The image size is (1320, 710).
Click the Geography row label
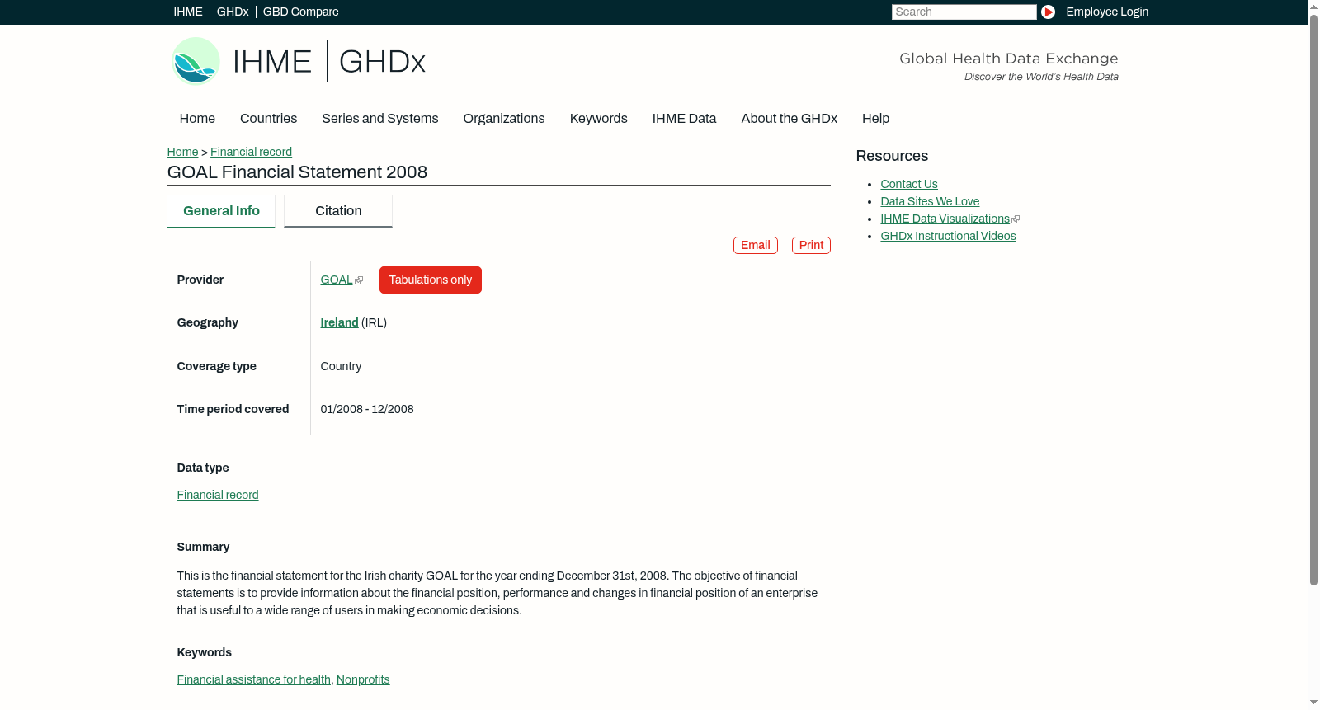[x=207, y=323]
